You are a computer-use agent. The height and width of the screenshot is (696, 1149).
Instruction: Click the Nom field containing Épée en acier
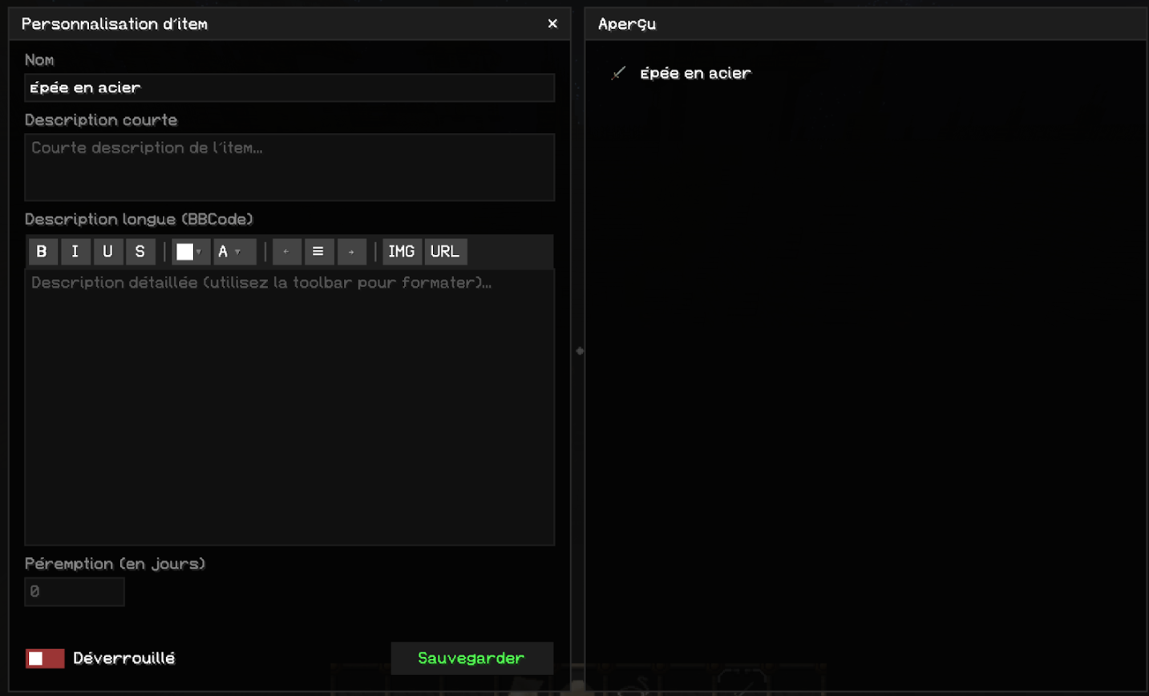tap(289, 88)
